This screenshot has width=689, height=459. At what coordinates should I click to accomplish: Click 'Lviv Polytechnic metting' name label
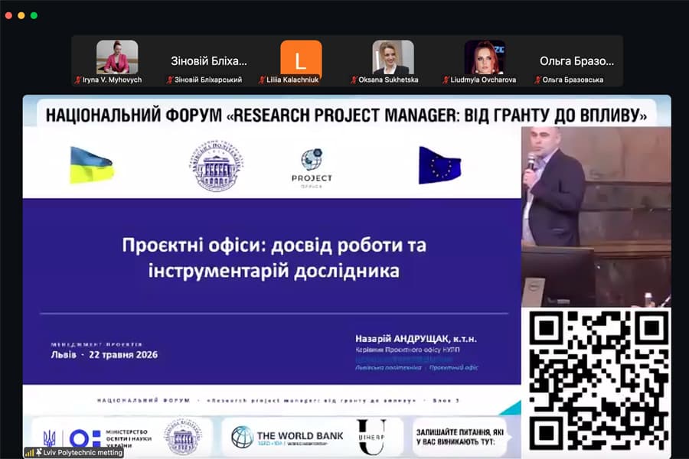(83, 452)
